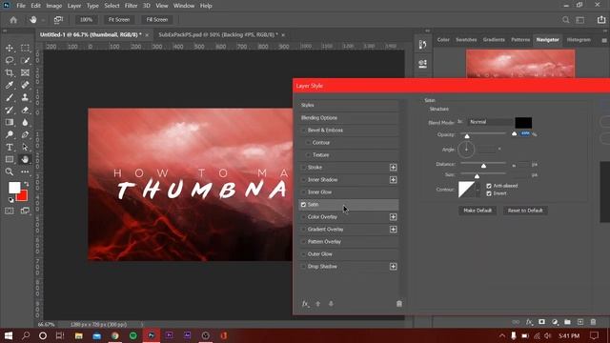Open the Search icon at top right

565,20
